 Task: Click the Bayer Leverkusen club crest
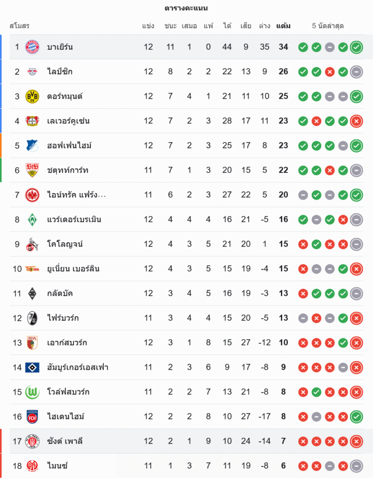32,121
